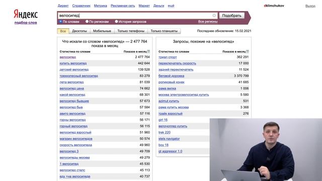Viewport: 322px width, 181px height.
Task: Open the gt aggressor 1.0 query
Action: [x=170, y=151]
